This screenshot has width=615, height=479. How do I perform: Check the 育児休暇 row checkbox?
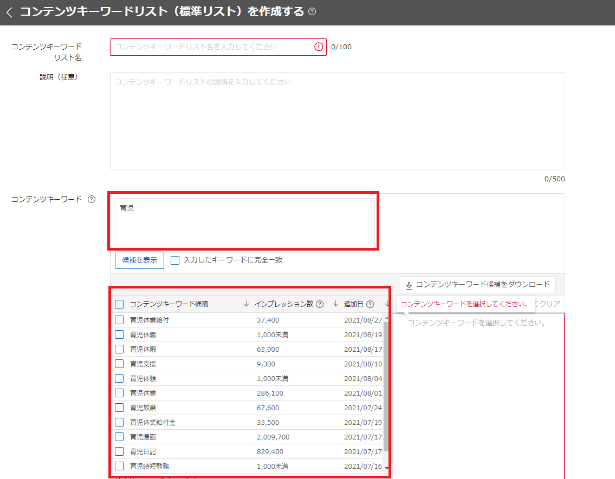pos(119,350)
